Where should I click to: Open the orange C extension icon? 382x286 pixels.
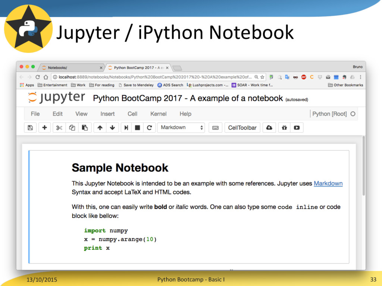311,77
